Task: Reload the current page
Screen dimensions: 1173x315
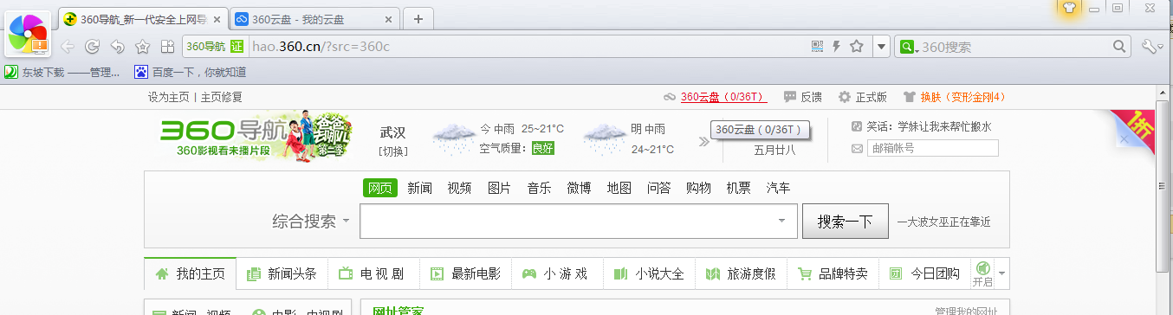Action: click(92, 47)
